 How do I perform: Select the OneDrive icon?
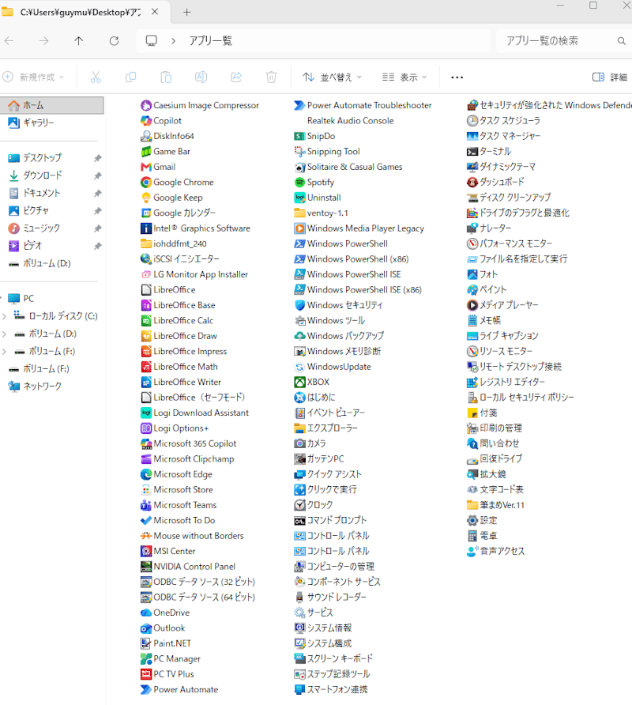(x=145, y=613)
